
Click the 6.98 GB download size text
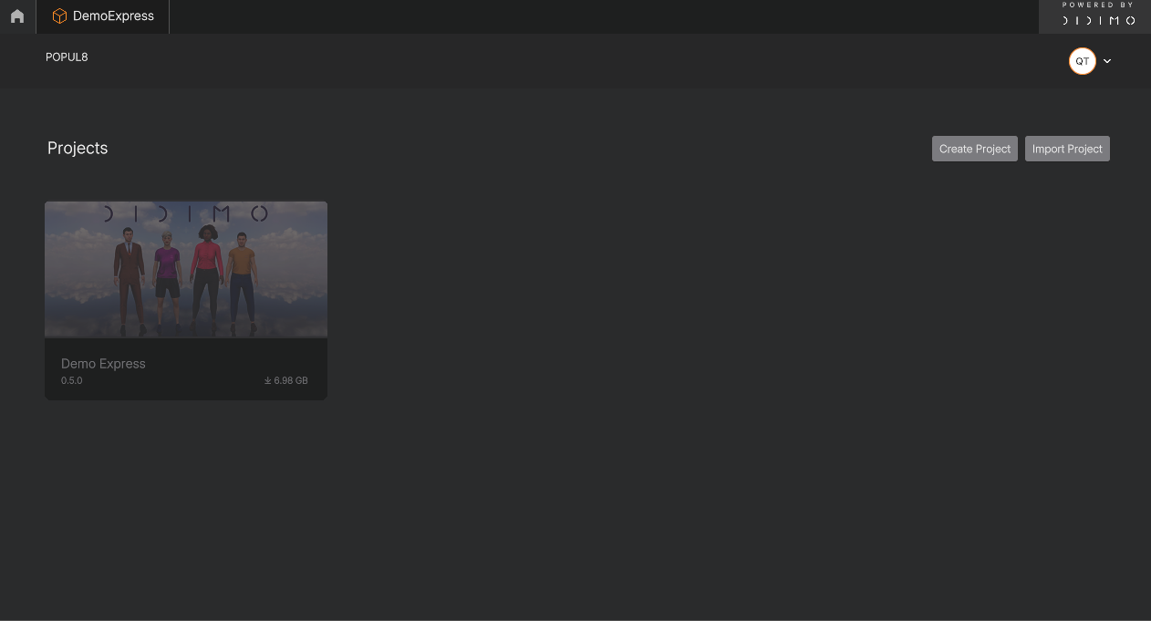[x=291, y=380]
